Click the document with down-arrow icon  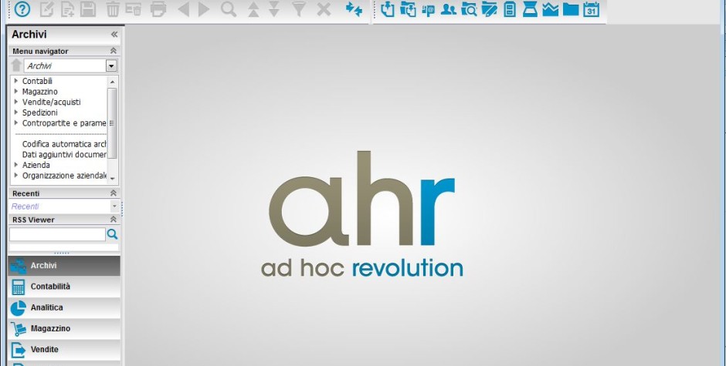(x=388, y=9)
